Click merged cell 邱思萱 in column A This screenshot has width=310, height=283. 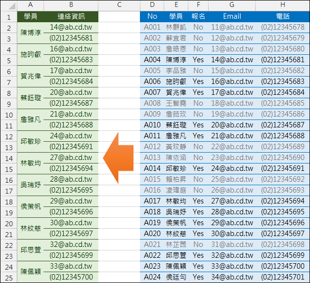click(x=31, y=250)
